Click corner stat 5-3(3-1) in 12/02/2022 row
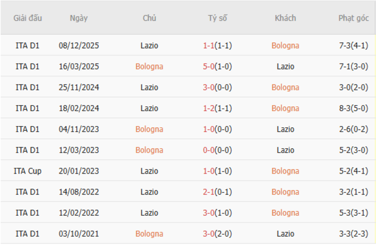This screenshot has height=247, width=376. click(x=353, y=212)
